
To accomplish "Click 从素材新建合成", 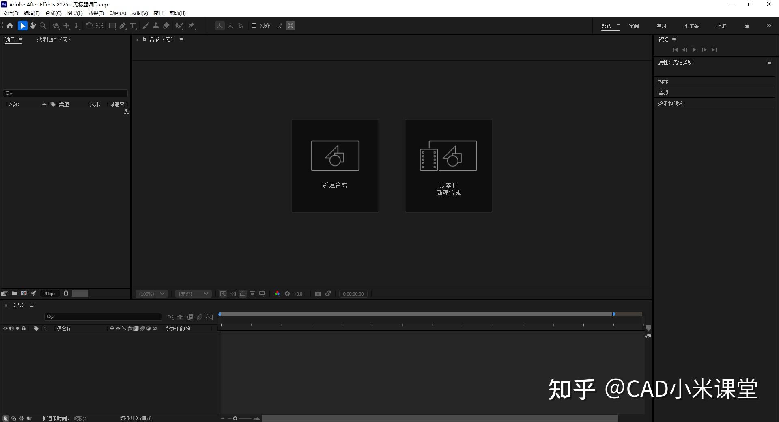I will [448, 166].
